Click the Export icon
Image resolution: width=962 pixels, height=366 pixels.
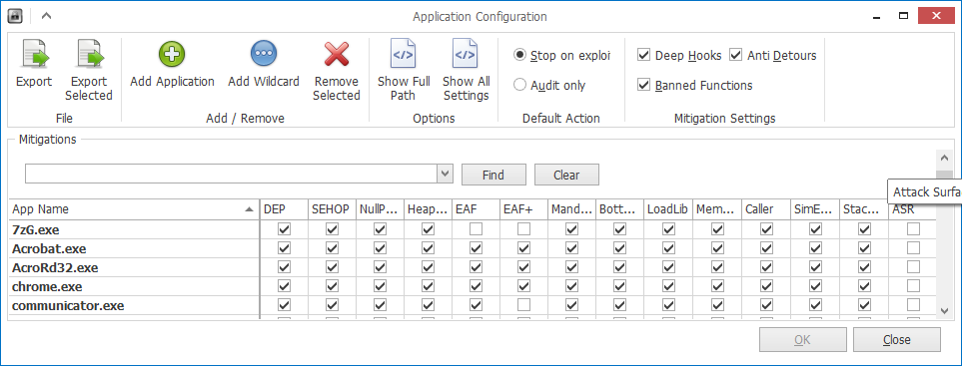pyautogui.click(x=34, y=55)
